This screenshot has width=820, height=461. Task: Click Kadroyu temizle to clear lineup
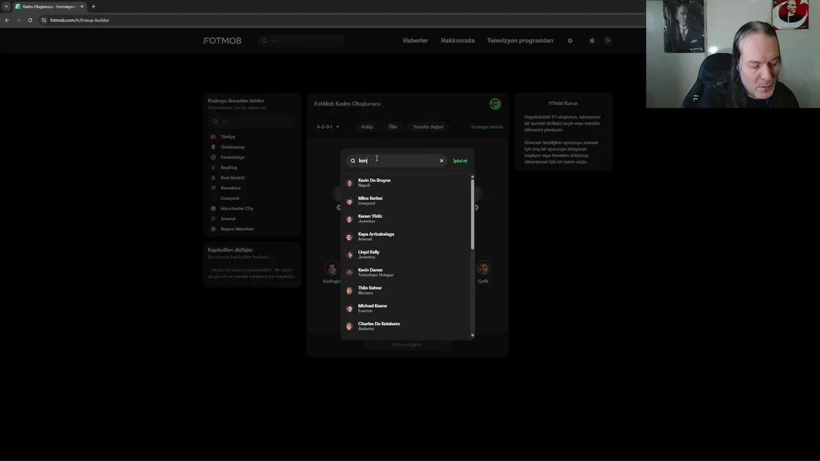click(x=487, y=127)
